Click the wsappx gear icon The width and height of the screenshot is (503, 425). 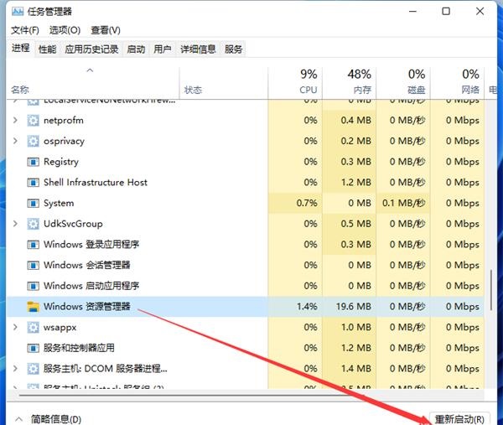point(33,328)
